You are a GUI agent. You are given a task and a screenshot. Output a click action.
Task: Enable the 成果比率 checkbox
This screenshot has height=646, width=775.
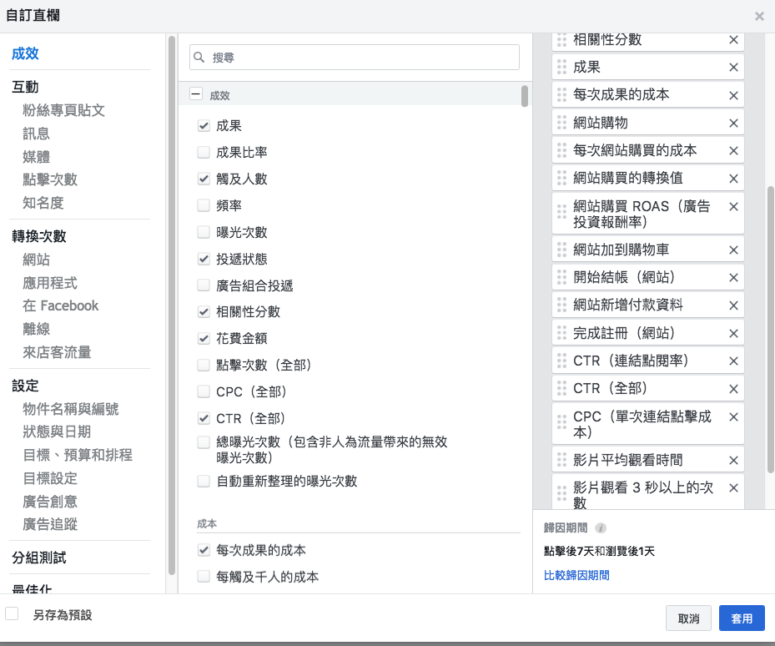tap(204, 153)
